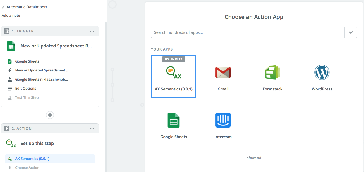This screenshot has width=364, height=172.
Task: Click the show all apps link
Action: pyautogui.click(x=254, y=158)
